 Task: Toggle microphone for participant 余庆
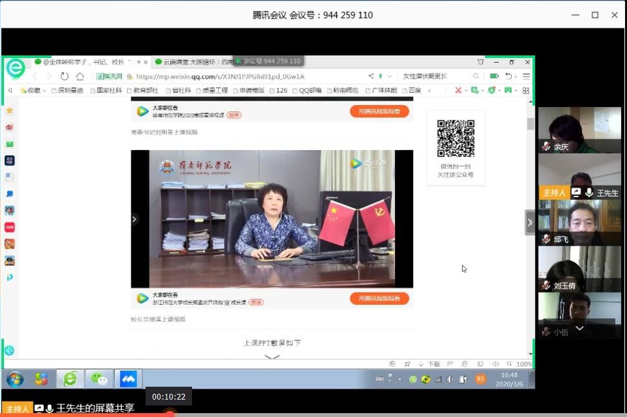pos(546,146)
